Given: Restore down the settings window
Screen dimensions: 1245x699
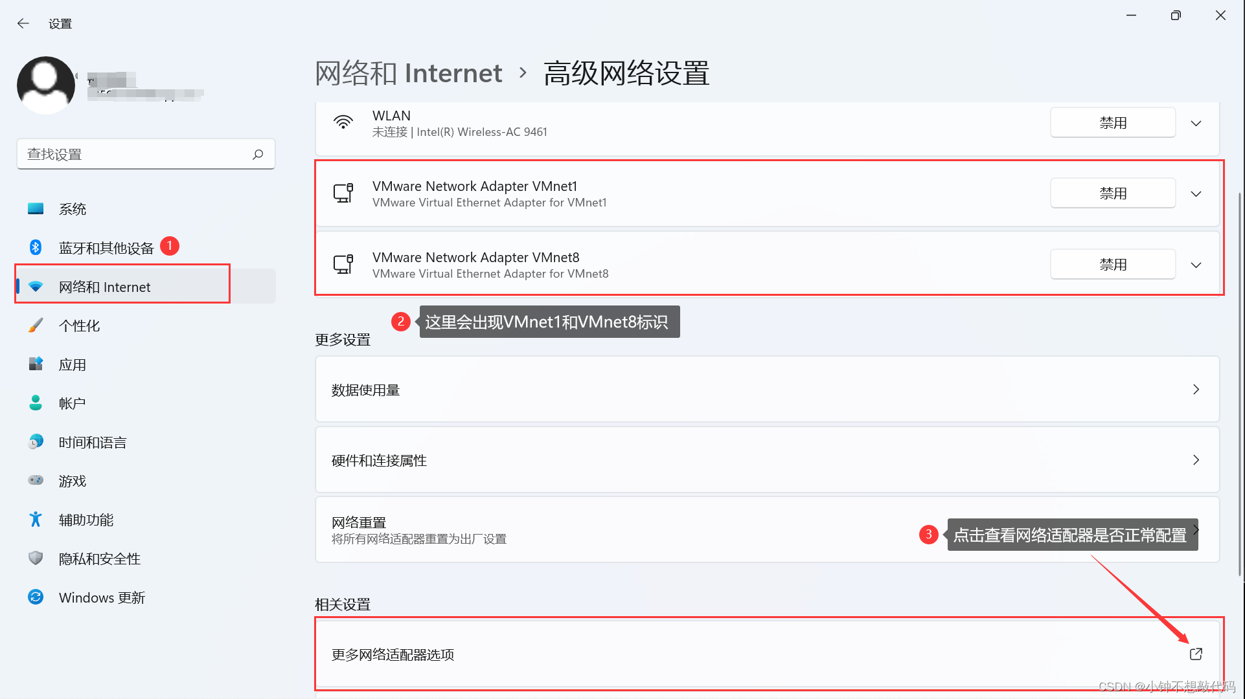Looking at the screenshot, I should coord(1176,16).
